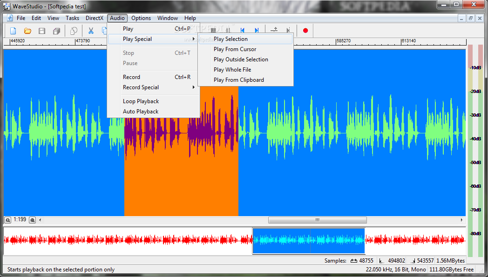Click the Pause toolbar icon

tap(228, 30)
